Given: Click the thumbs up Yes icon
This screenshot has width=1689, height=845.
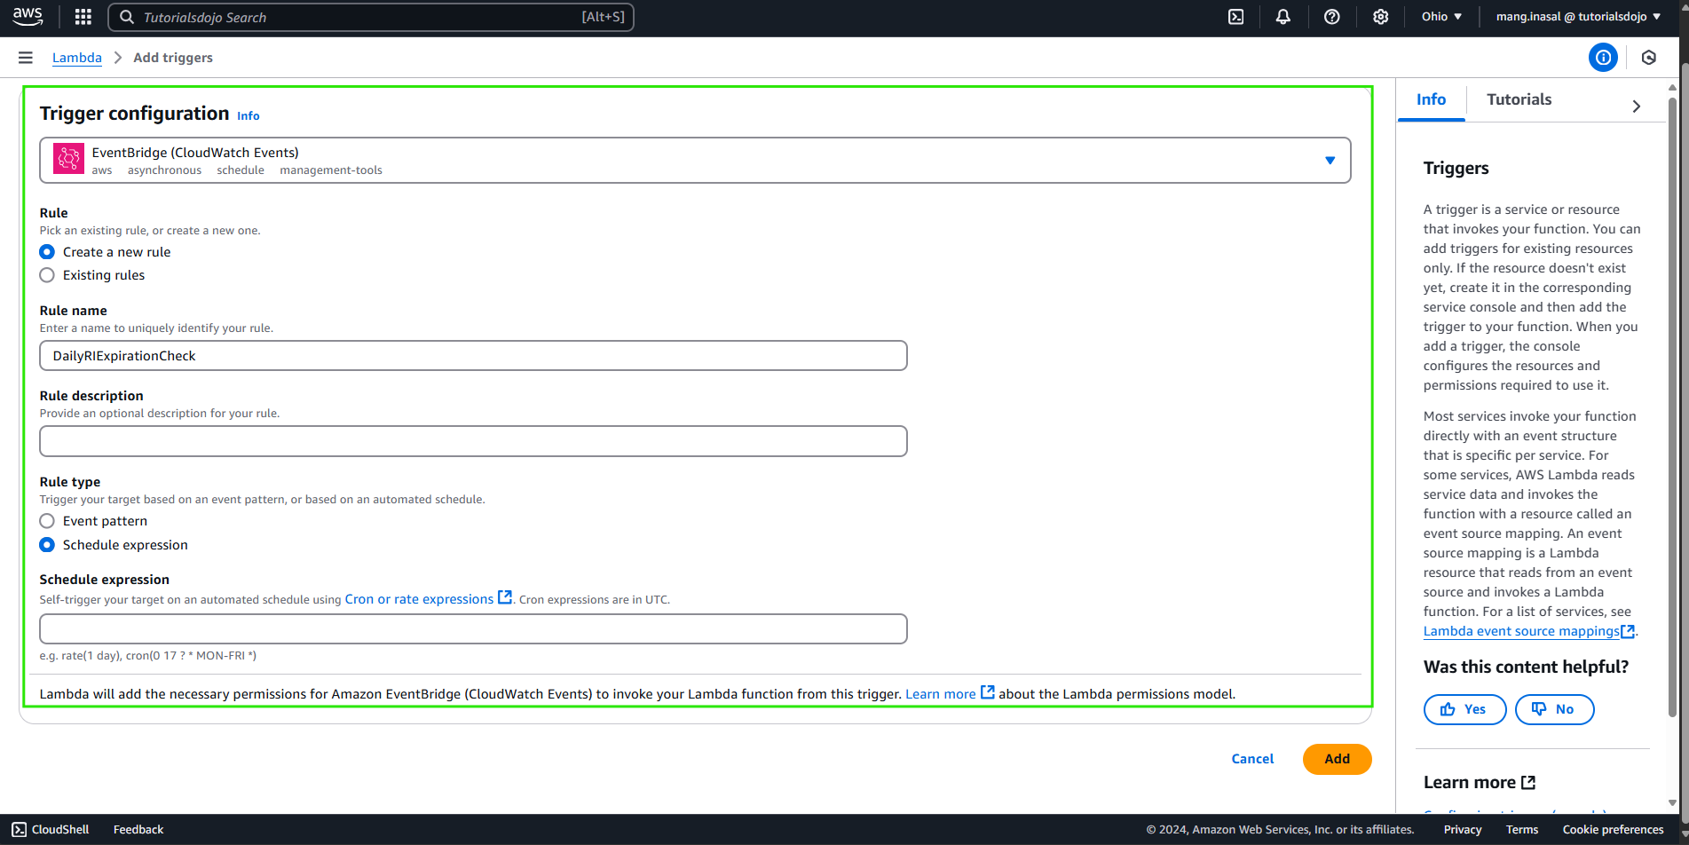Looking at the screenshot, I should 1448,709.
